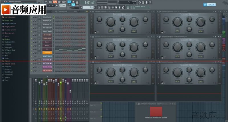Mute the Grand Piano channel via its LED
228x122 pixels.
pyautogui.click(x=32, y=39)
